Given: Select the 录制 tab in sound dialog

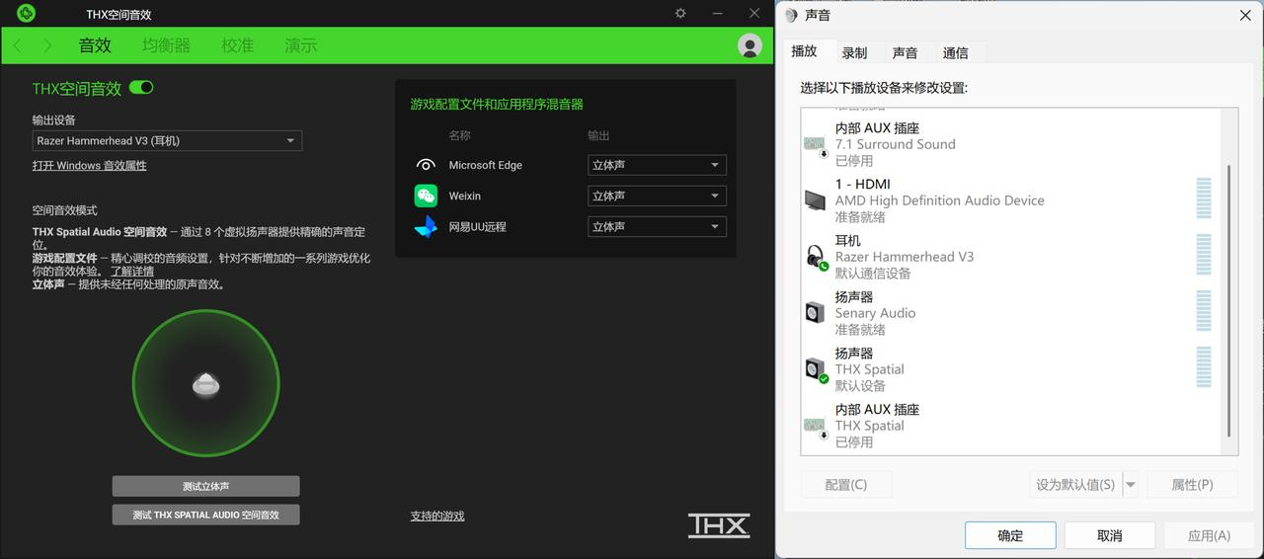Looking at the screenshot, I should pyautogui.click(x=855, y=53).
